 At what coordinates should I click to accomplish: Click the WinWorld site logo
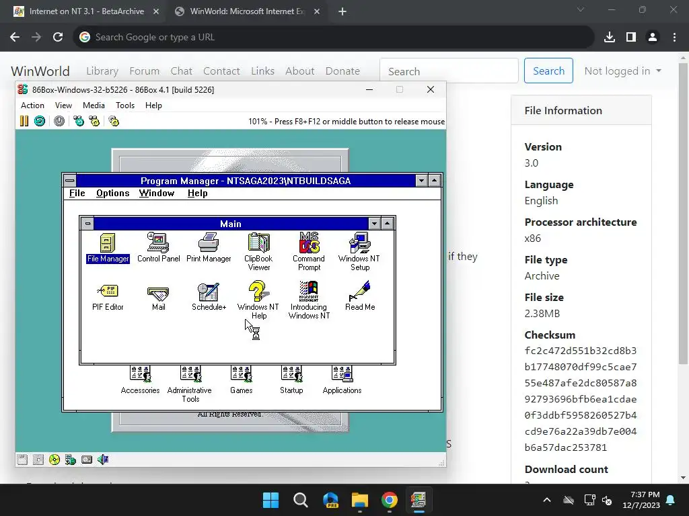(x=40, y=71)
